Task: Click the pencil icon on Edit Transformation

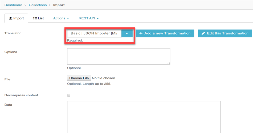Action: point(203,33)
